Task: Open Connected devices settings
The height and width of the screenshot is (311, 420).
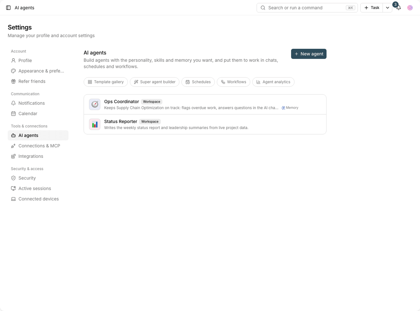Action: tap(38, 199)
